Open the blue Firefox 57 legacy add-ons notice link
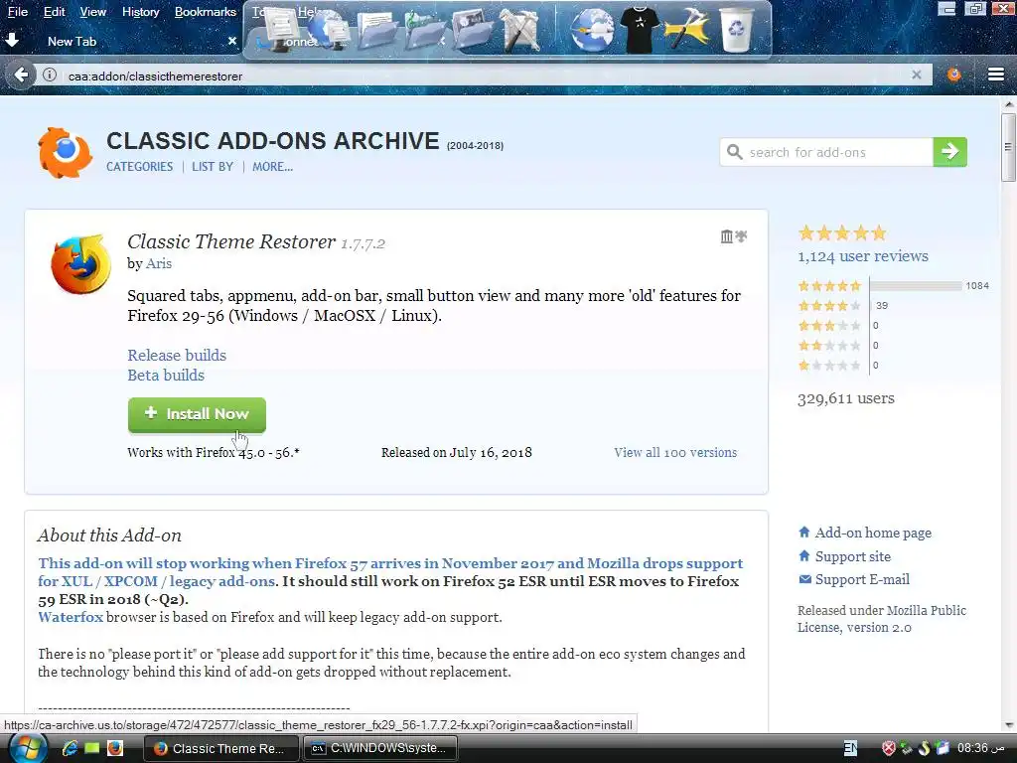Image resolution: width=1017 pixels, height=763 pixels. pos(389,572)
